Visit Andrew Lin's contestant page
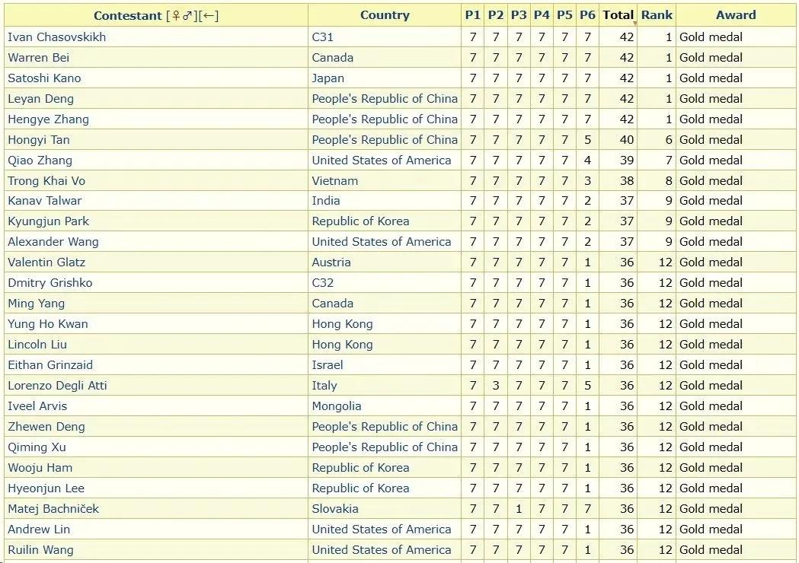This screenshot has width=799, height=563. coord(39,530)
